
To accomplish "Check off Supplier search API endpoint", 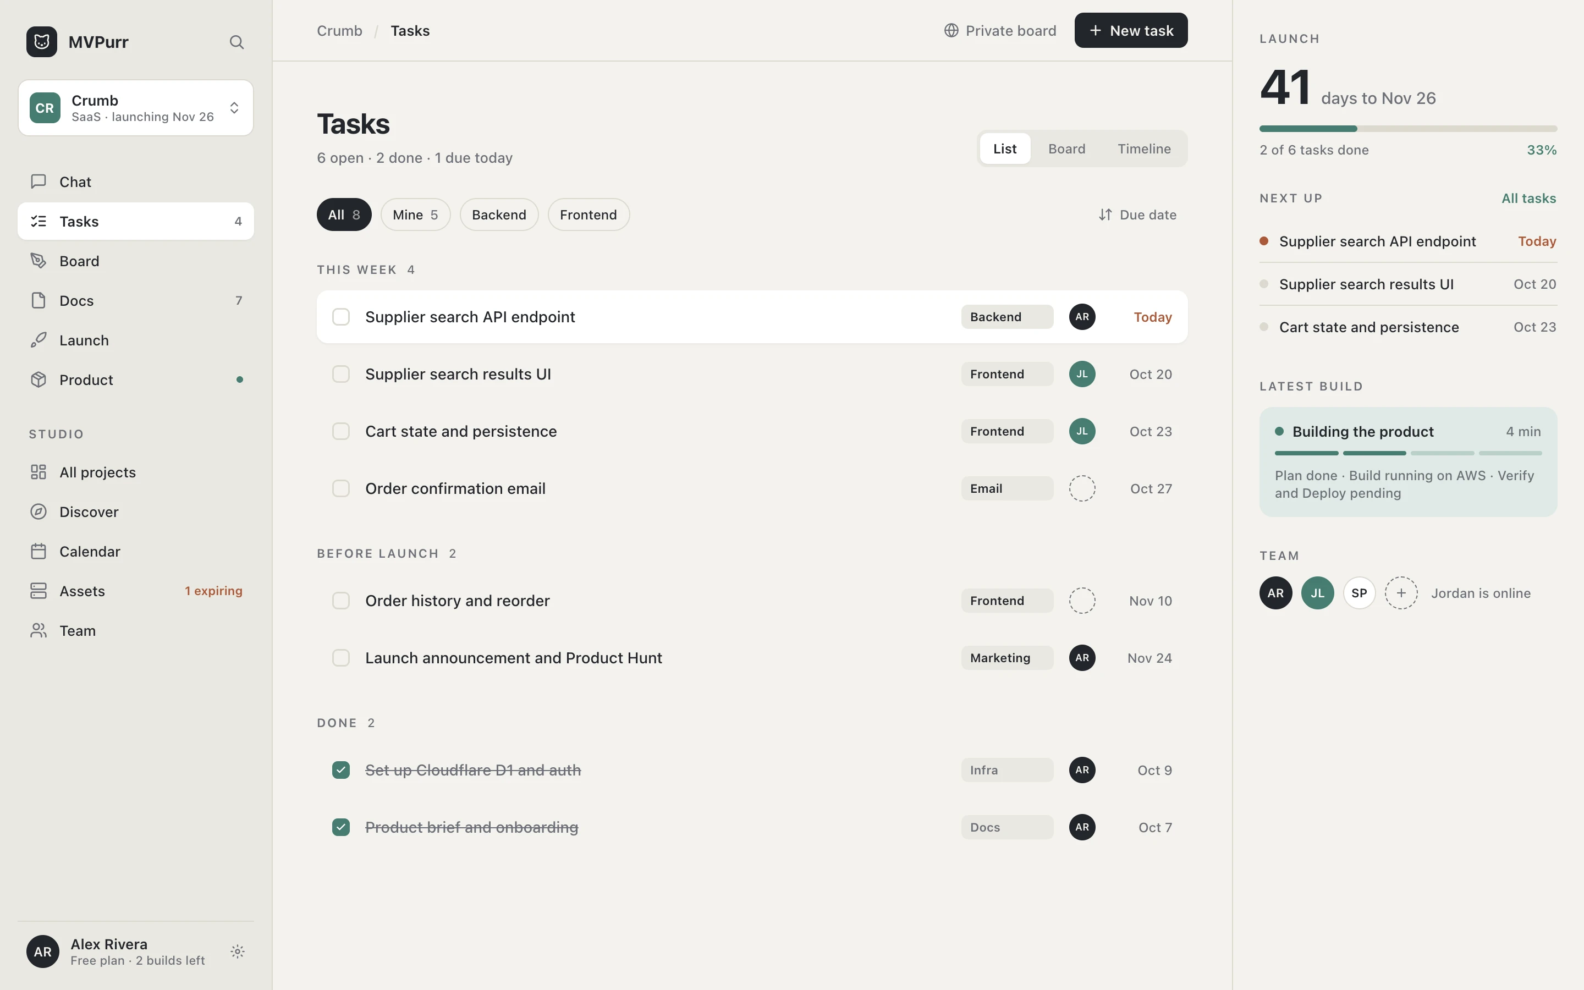I will (341, 317).
